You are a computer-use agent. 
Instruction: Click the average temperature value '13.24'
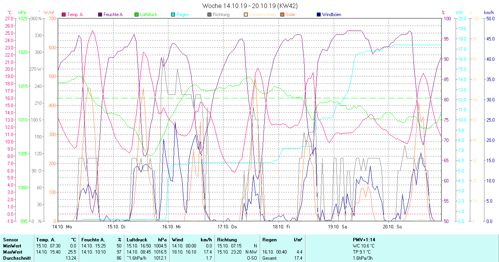71,258
